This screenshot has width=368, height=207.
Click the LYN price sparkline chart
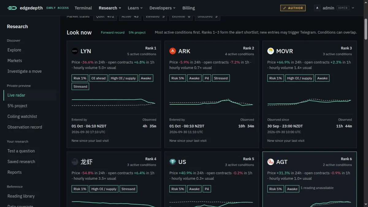tap(114, 102)
